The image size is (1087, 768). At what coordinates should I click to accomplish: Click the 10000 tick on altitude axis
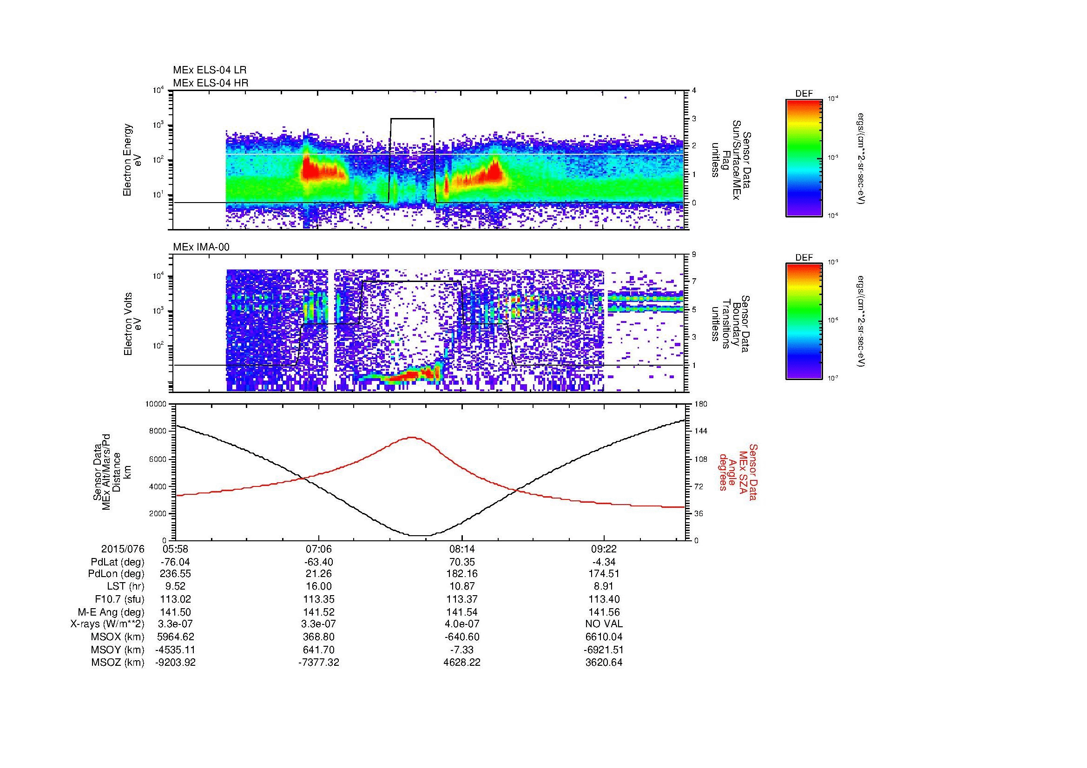tap(156, 404)
